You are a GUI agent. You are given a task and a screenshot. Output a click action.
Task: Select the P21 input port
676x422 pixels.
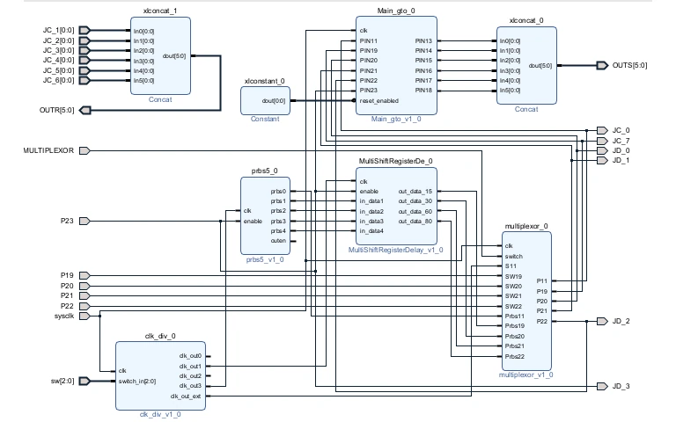84,295
